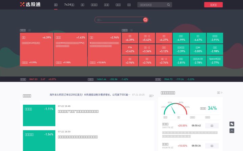Viewport: 243px width, 151px height.
Task: Click the 选股通 logo
Action: point(30,4)
